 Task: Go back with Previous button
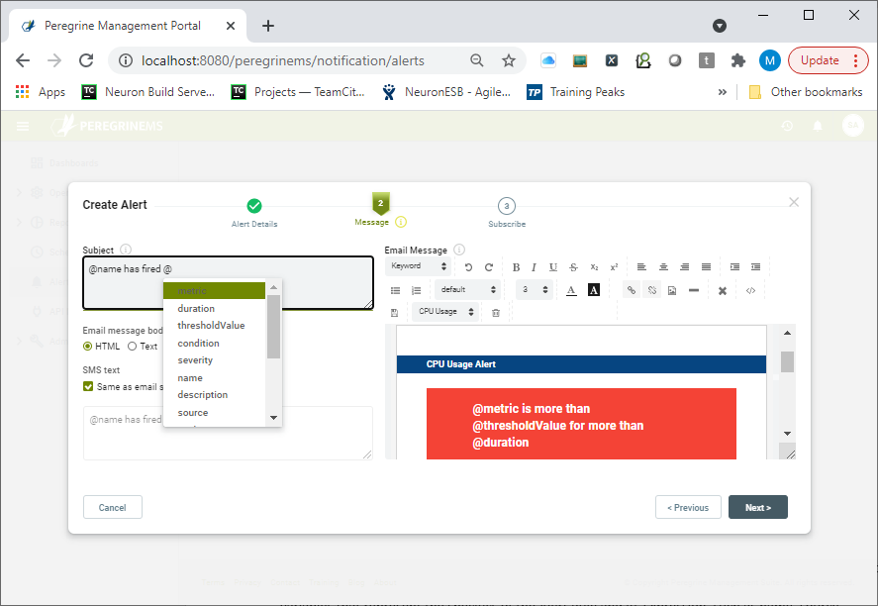(x=688, y=507)
